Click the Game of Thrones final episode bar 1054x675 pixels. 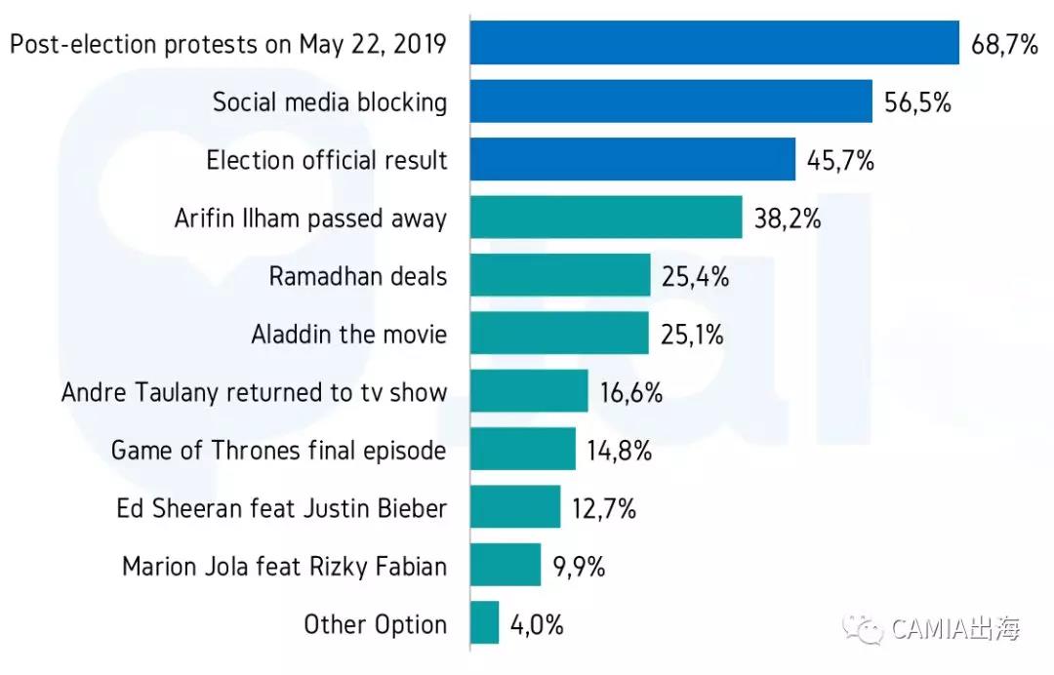coord(523,450)
